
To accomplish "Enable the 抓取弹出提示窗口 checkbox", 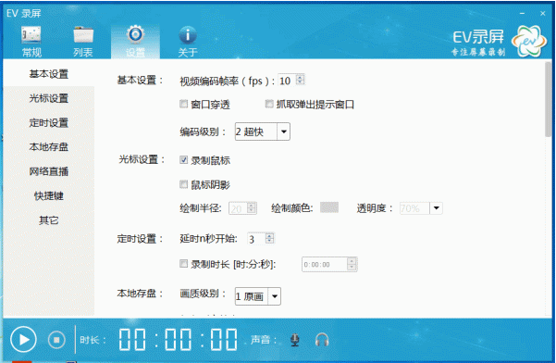I will [x=269, y=104].
